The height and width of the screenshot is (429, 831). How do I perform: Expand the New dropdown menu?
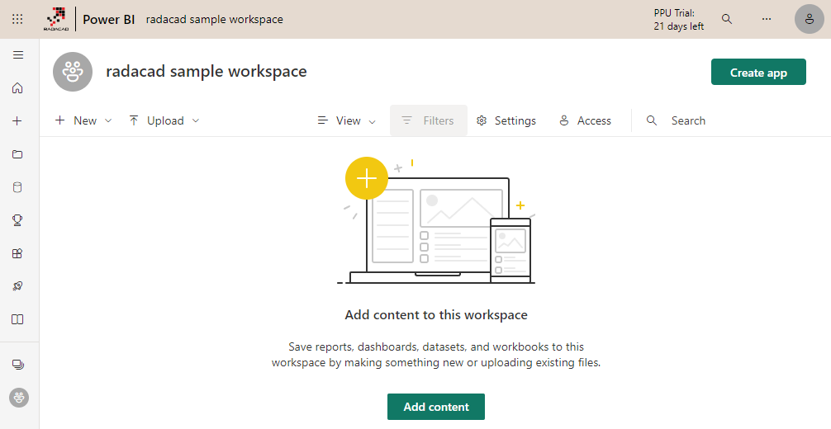point(83,120)
